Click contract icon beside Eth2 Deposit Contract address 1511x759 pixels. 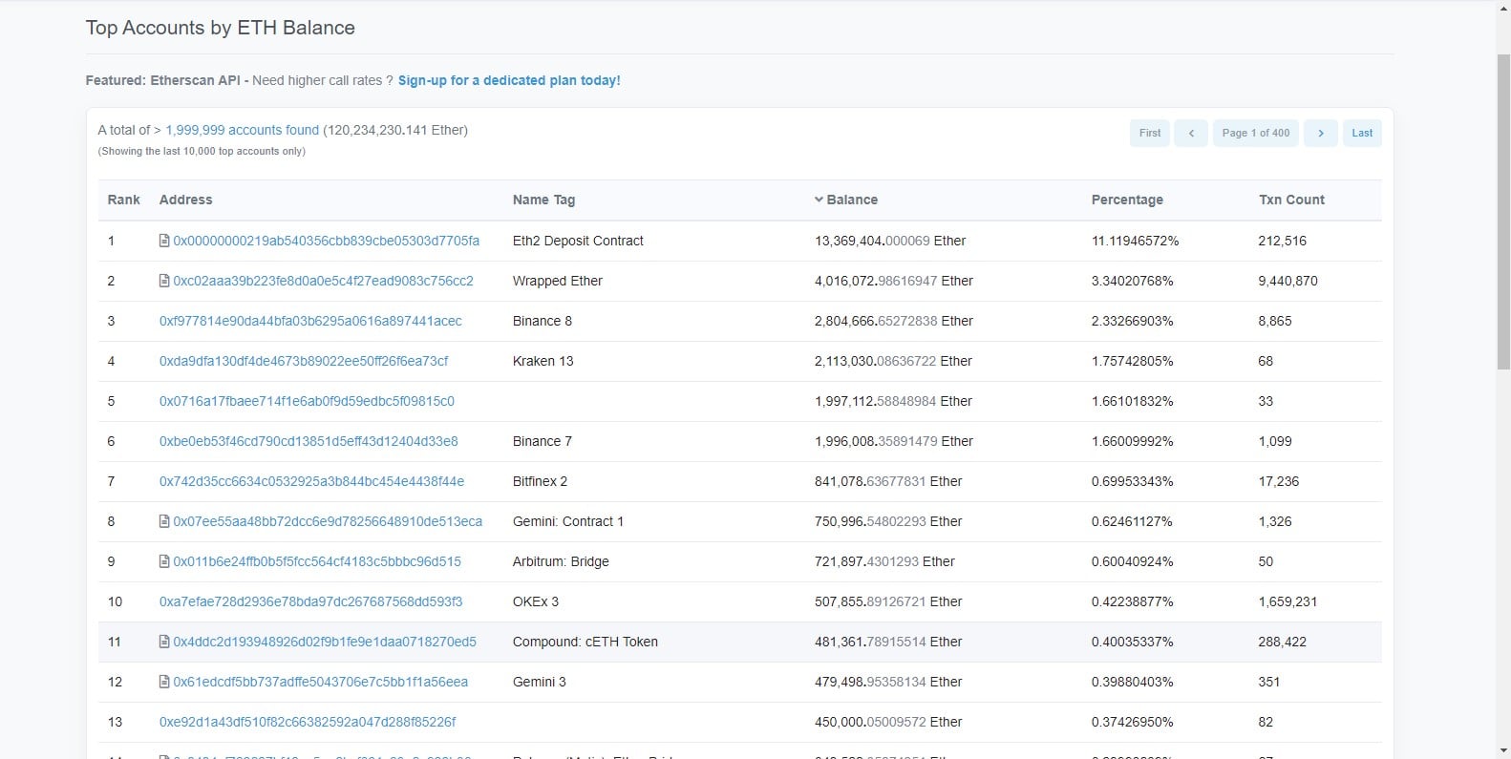click(x=164, y=241)
